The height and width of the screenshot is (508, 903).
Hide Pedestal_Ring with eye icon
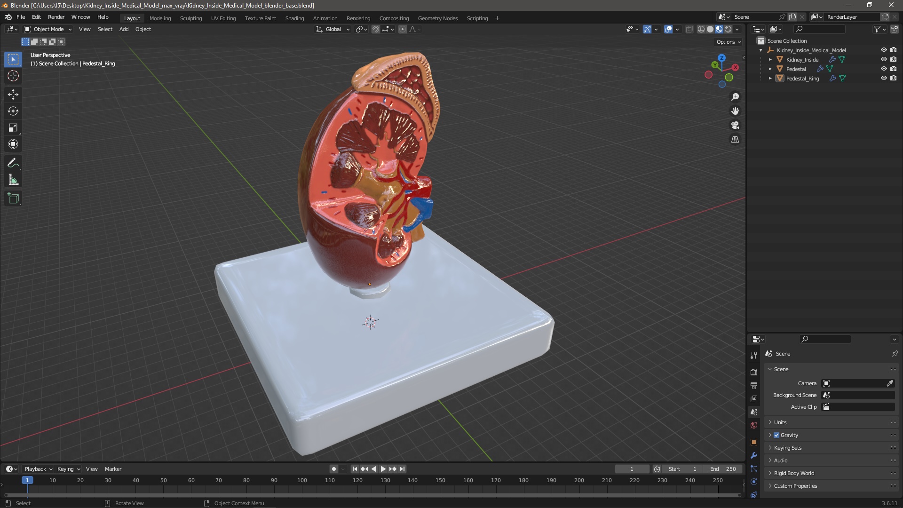click(x=884, y=78)
